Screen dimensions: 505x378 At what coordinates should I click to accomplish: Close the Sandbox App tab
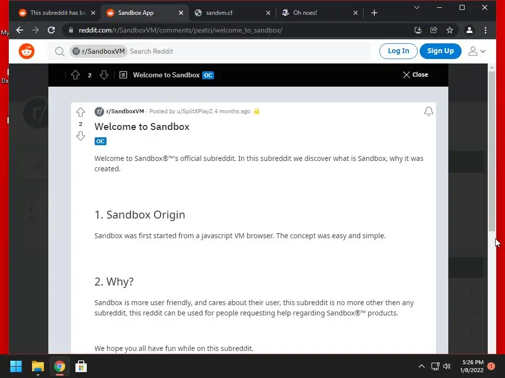(x=180, y=13)
